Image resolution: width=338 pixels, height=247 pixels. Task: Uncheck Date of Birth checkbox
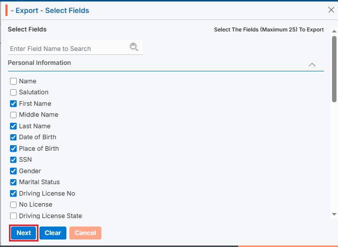pos(13,137)
